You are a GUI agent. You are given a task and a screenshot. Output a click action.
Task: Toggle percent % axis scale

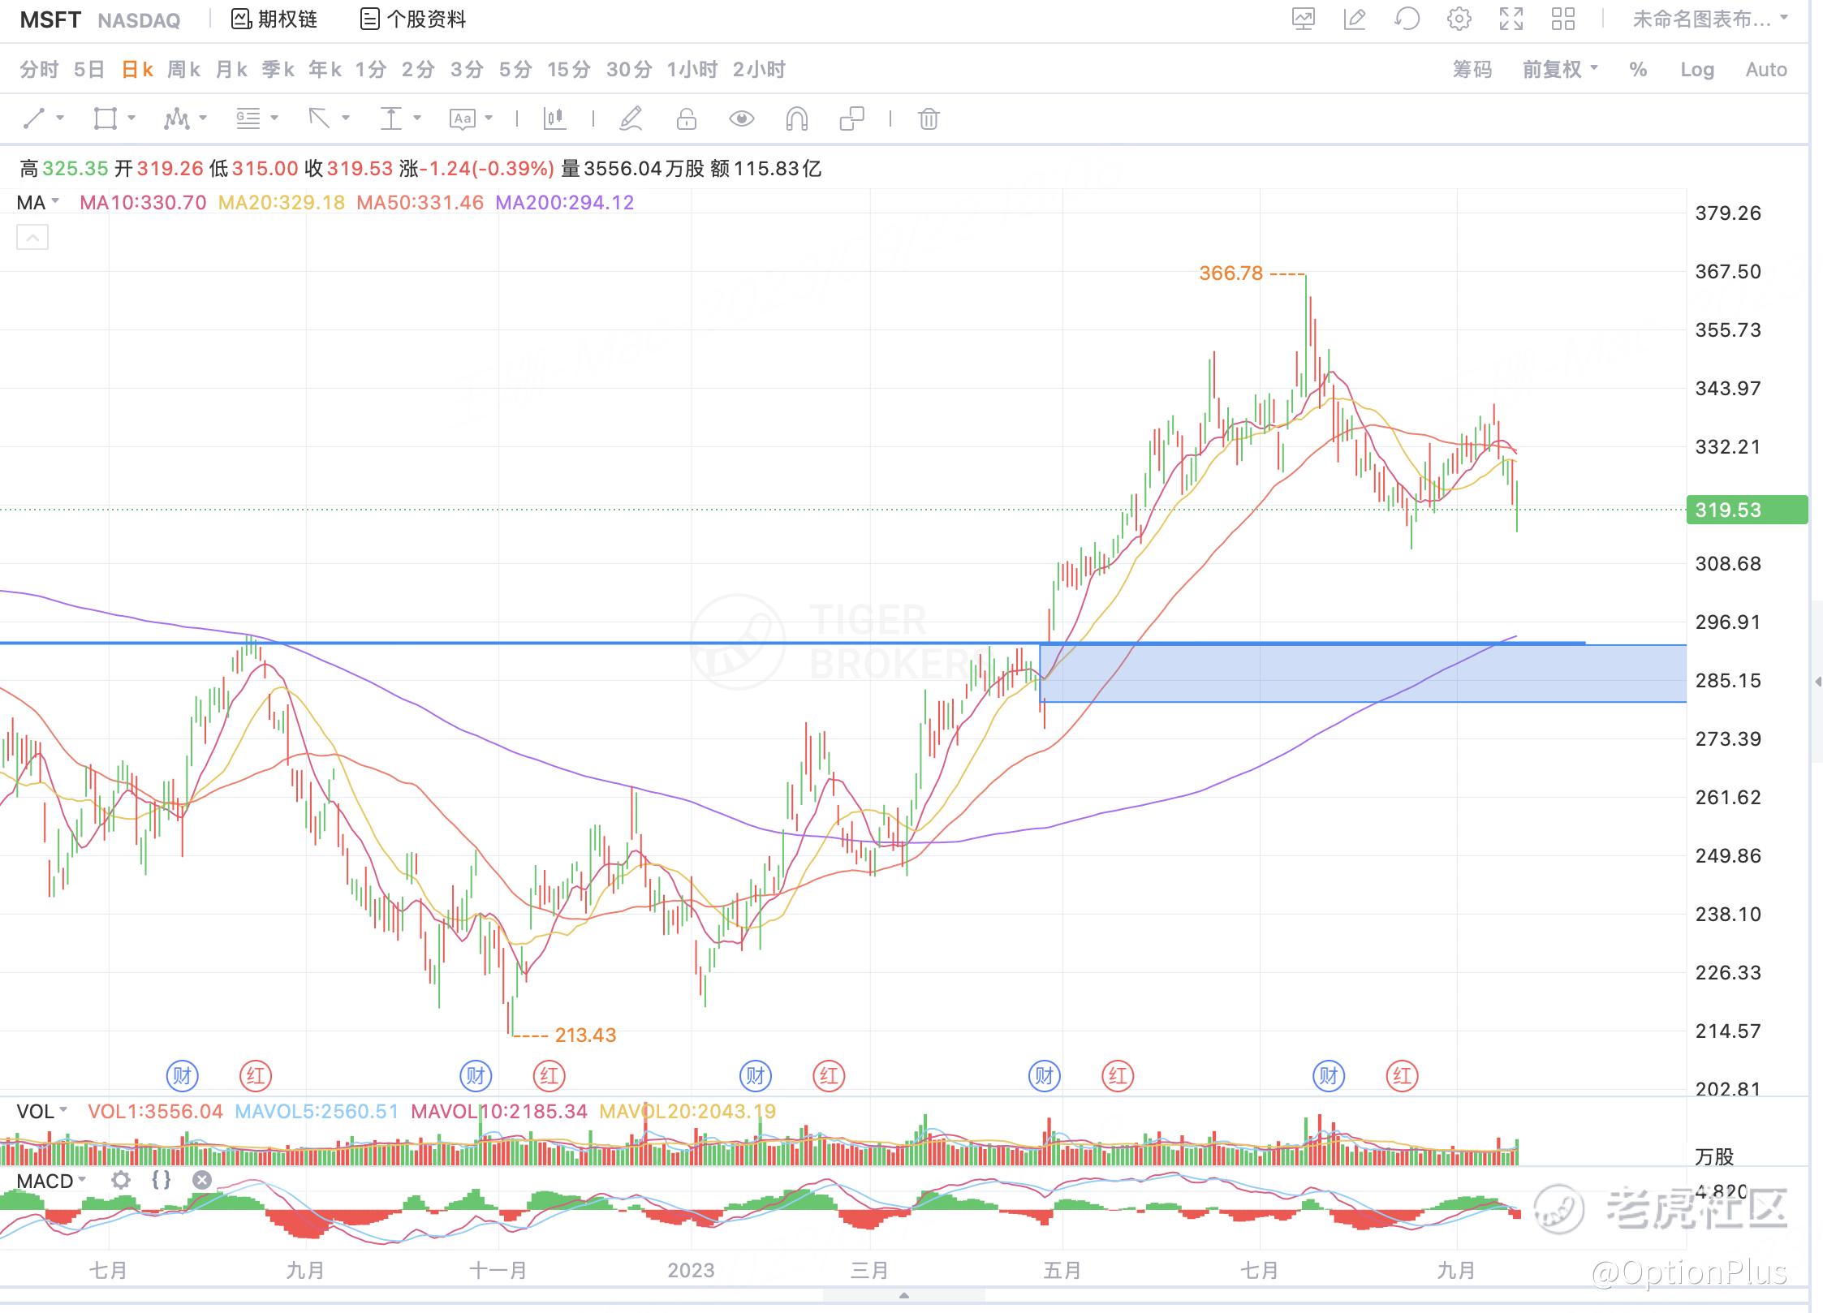point(1638,70)
